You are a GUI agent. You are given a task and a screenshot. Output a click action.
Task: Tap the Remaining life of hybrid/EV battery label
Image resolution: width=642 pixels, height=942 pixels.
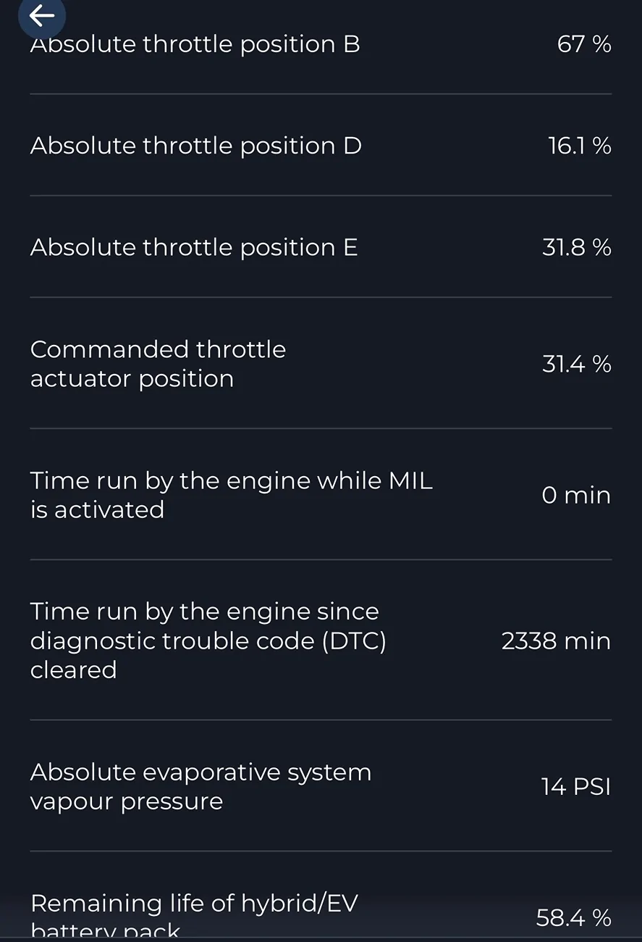[194, 914]
